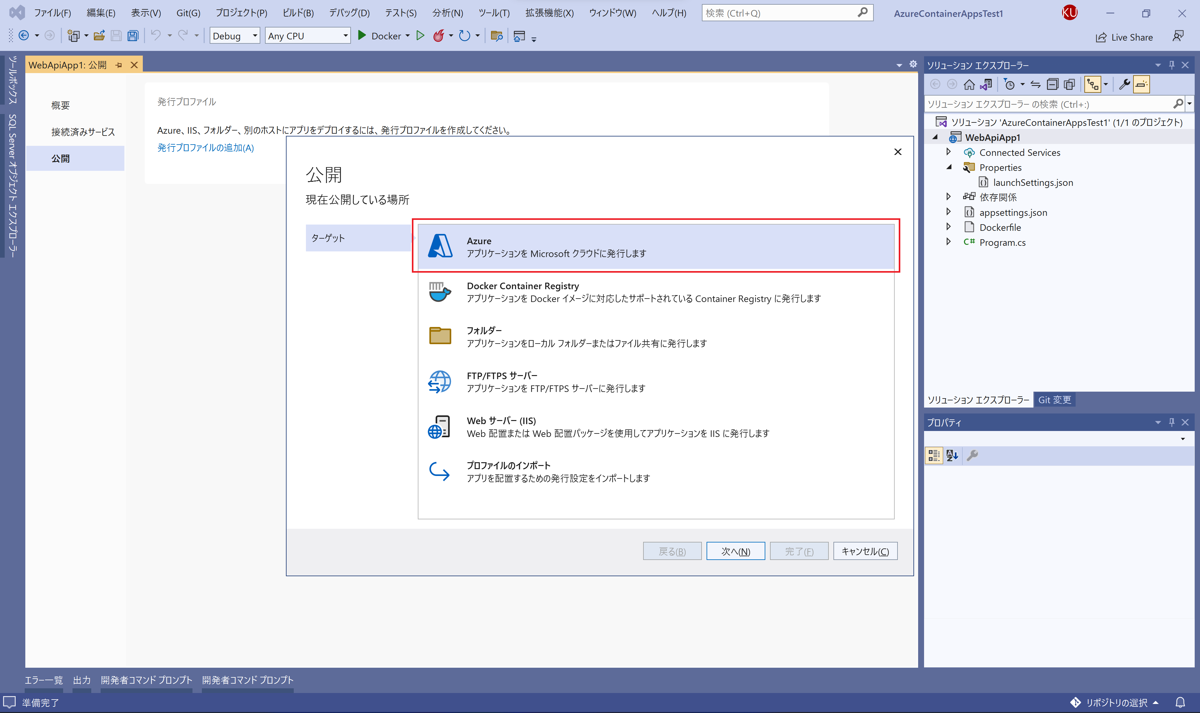This screenshot has height=713, width=1200.
Task: Click Switch Views icon in Solution Explorer toolbar
Action: coord(986,85)
